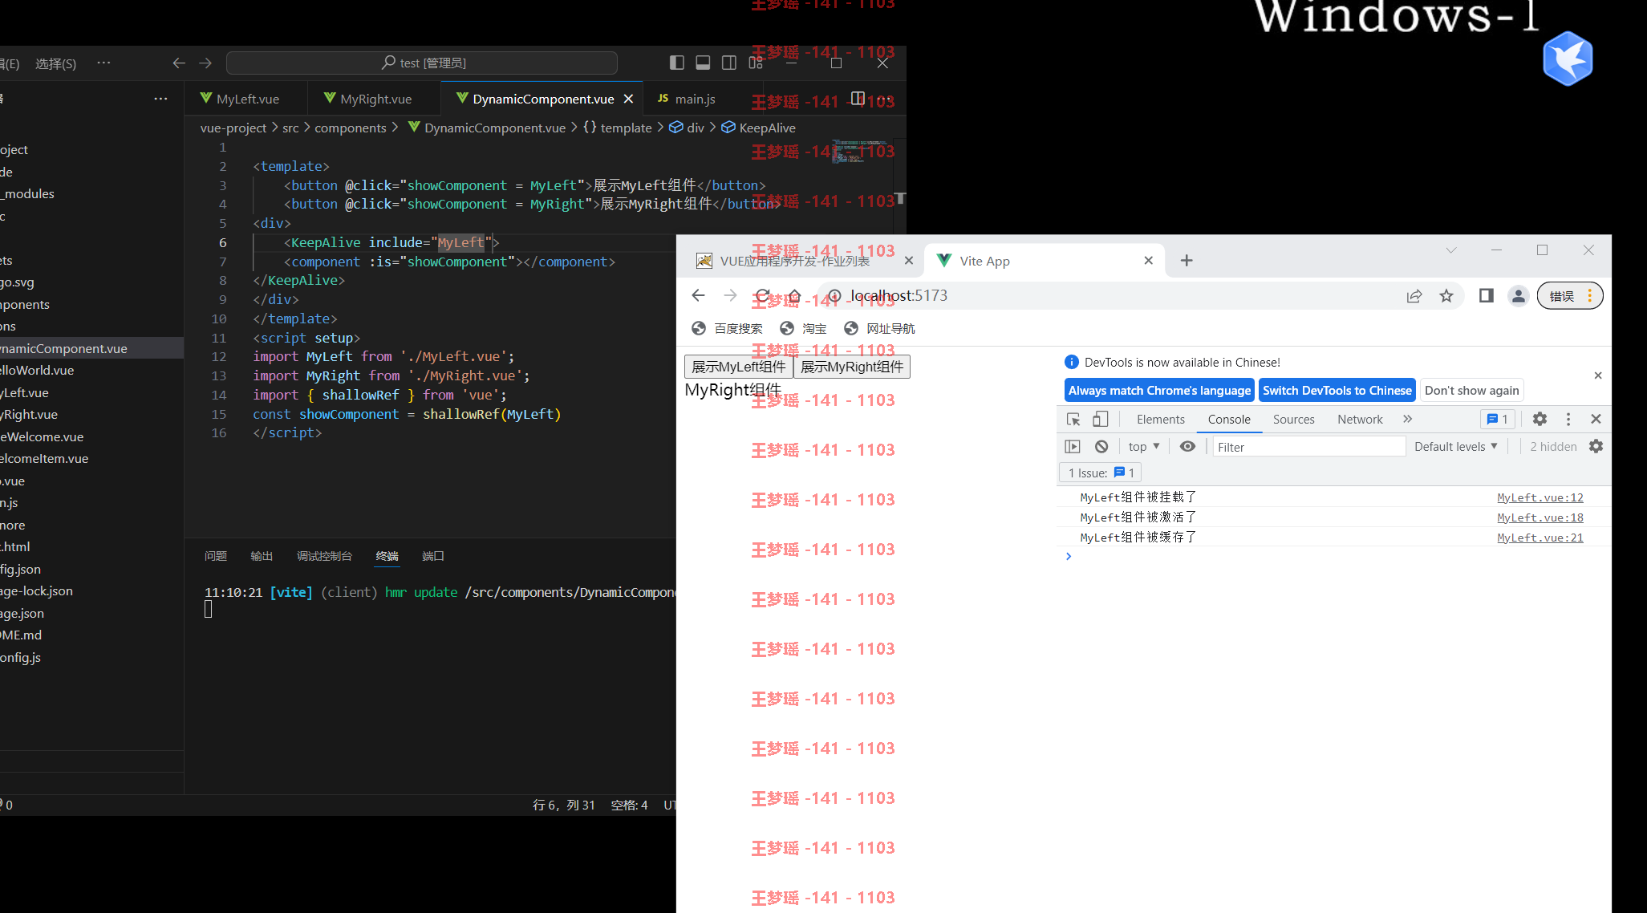Close the Vite App browser tab
1647x913 pixels.
(x=1148, y=261)
